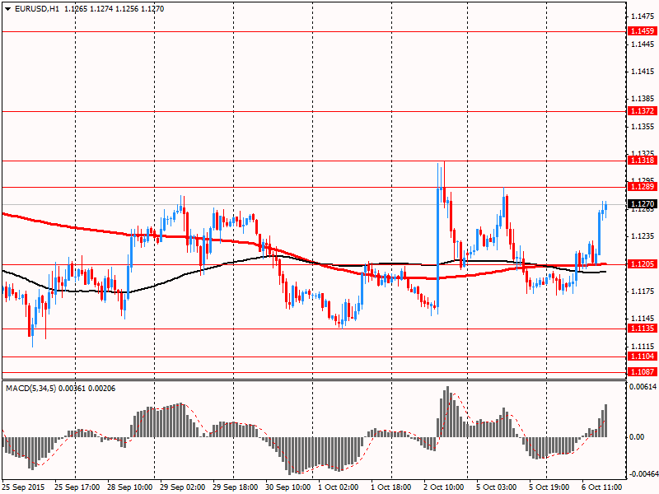Image resolution: width=659 pixels, height=494 pixels.
Task: Click the 1.1415 price scale value
Action: click(643, 72)
